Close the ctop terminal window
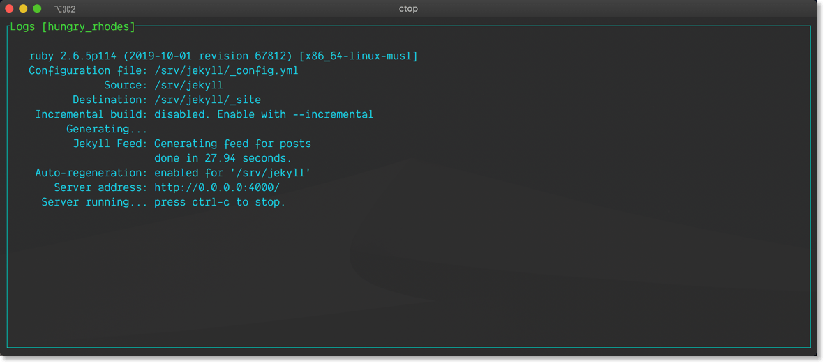824x363 pixels. pyautogui.click(x=9, y=8)
